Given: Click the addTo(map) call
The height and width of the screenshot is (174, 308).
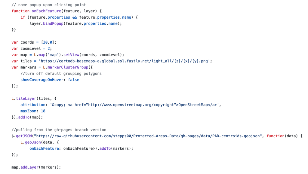Looking at the screenshot, I should [29, 117].
